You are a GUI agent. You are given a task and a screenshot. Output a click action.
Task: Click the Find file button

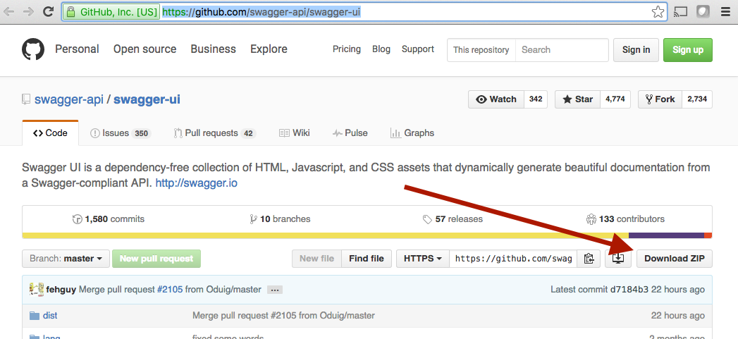tap(367, 259)
